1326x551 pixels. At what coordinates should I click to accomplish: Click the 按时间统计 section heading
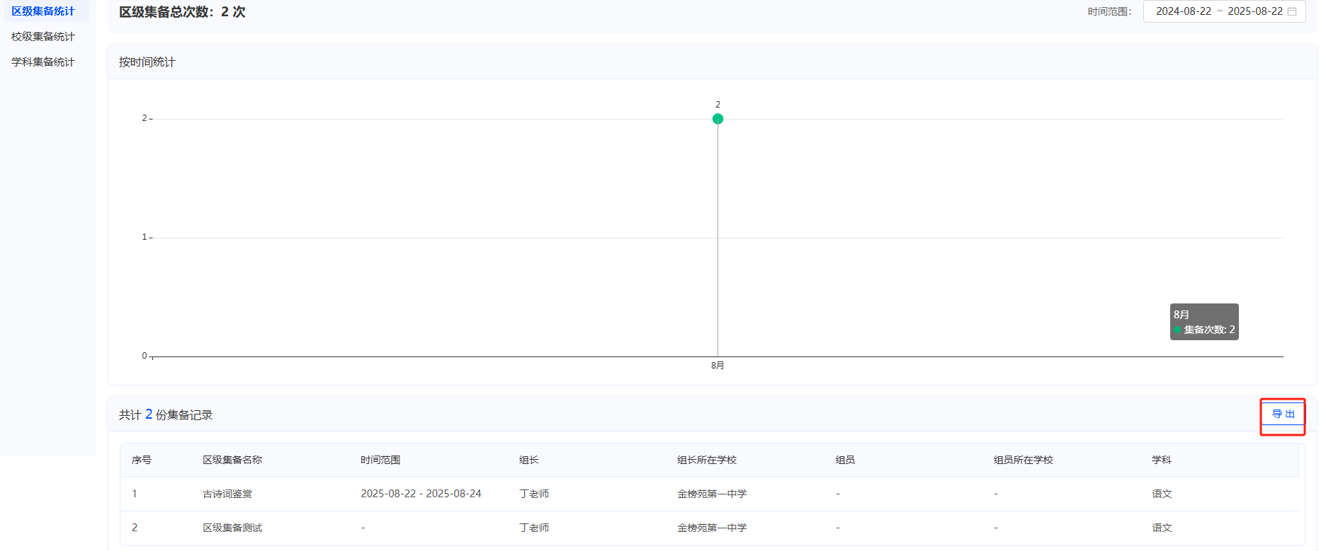click(x=147, y=62)
